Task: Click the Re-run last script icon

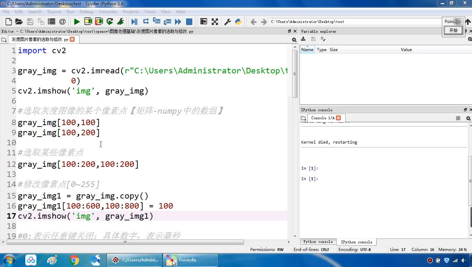Action: [110, 22]
